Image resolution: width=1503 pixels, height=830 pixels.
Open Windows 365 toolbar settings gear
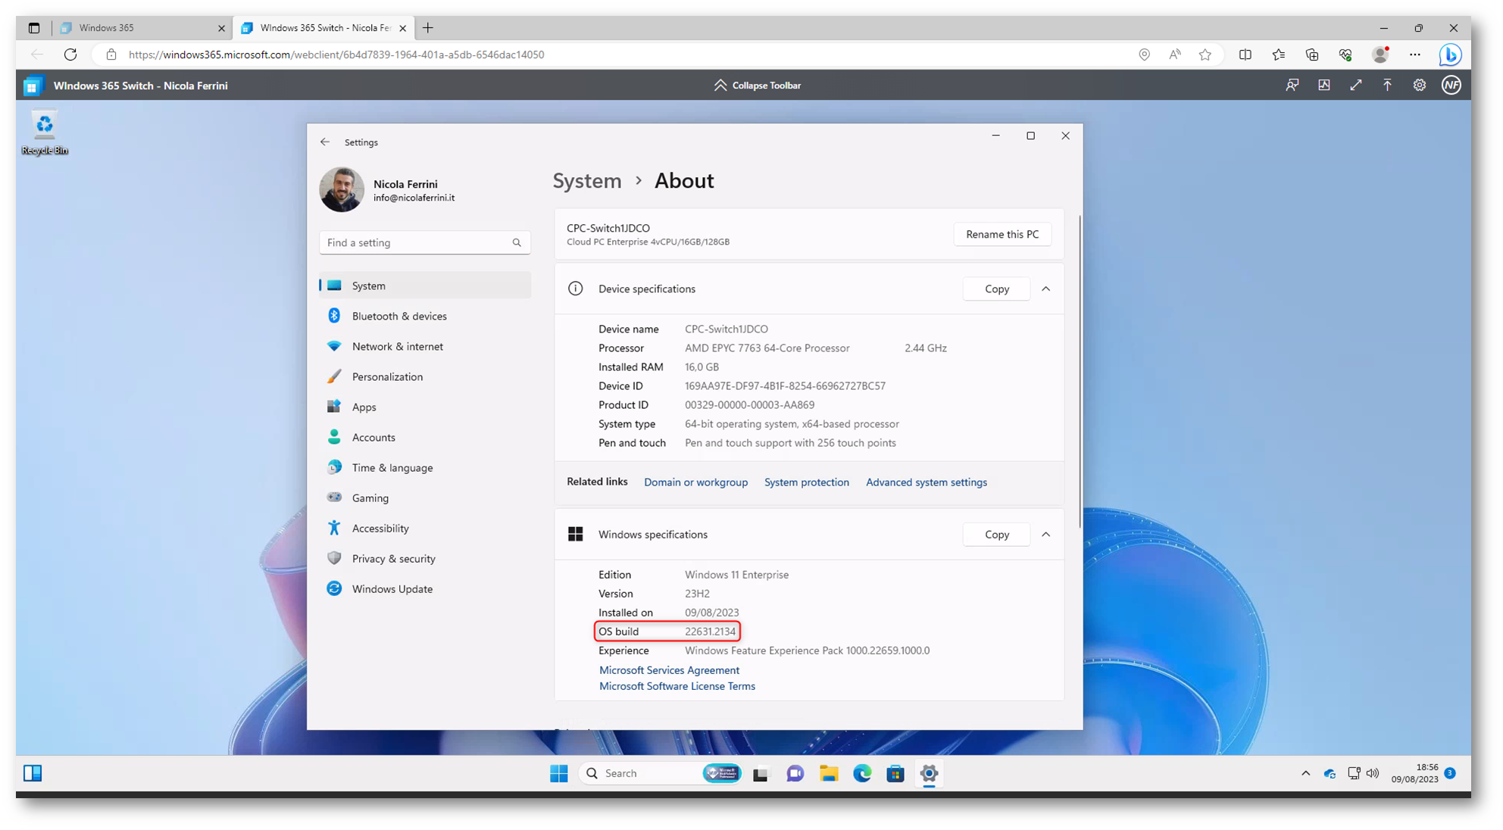click(1419, 86)
